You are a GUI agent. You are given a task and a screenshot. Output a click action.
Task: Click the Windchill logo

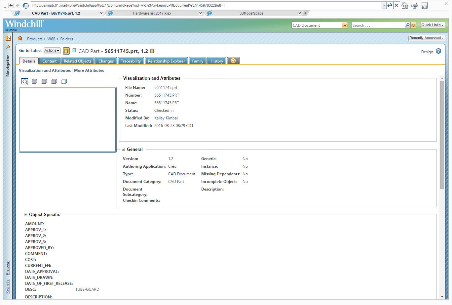coord(25,24)
